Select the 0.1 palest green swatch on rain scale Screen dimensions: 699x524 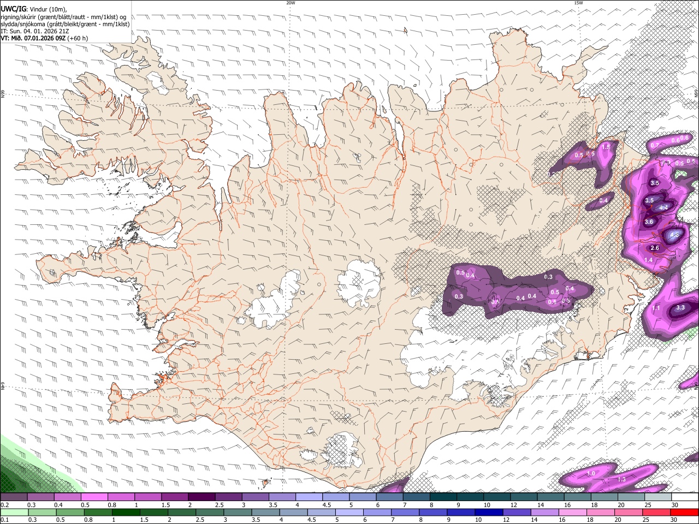point(14,512)
